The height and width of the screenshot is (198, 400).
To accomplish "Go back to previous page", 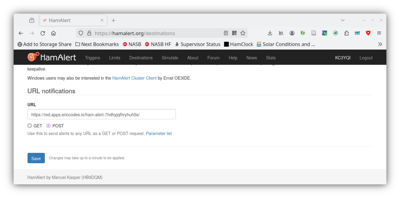I will [21, 33].
